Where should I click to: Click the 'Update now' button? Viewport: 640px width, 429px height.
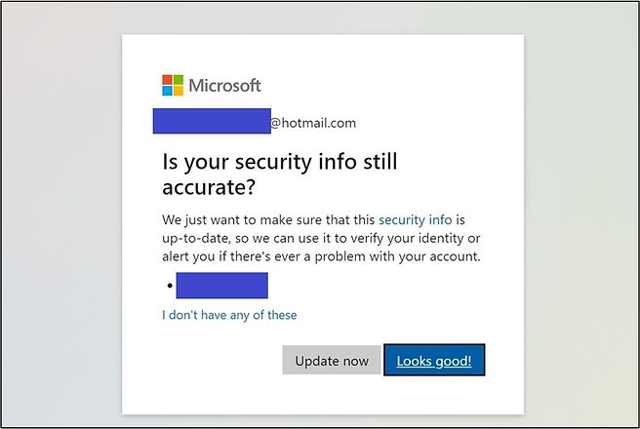(x=332, y=360)
